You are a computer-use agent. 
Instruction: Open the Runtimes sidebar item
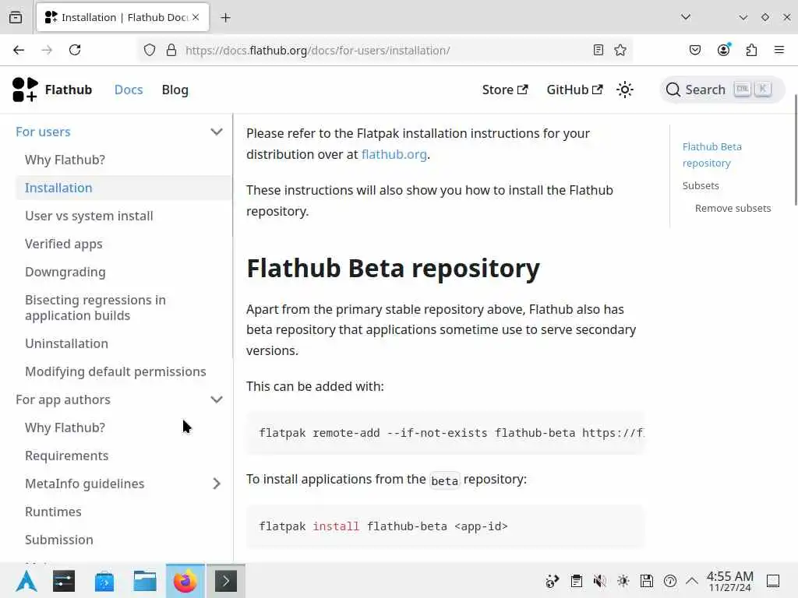point(53,512)
